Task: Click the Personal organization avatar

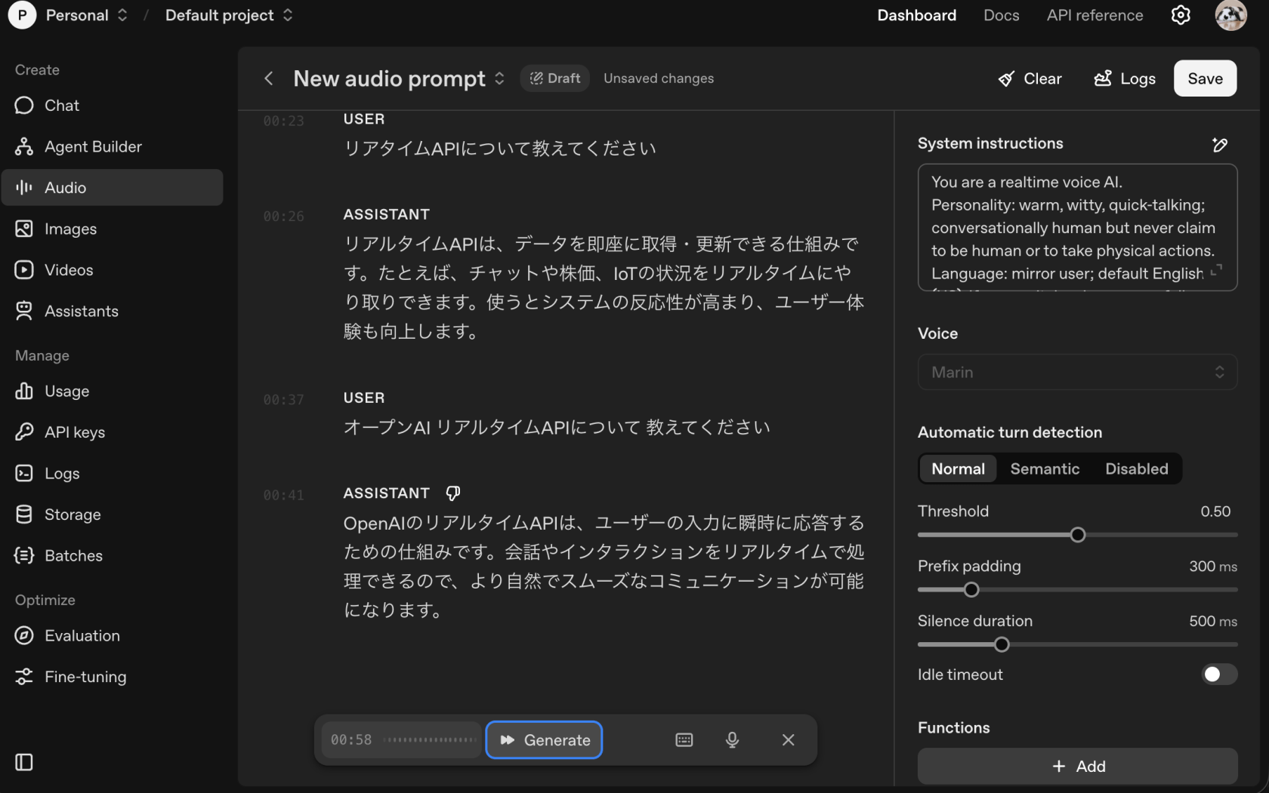Action: [22, 15]
